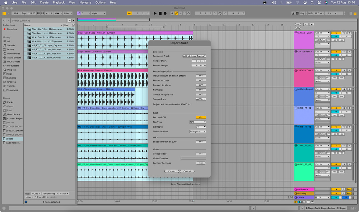Expand the File Type dropdown showing AIFF
This screenshot has height=212, width=359.
197,122
